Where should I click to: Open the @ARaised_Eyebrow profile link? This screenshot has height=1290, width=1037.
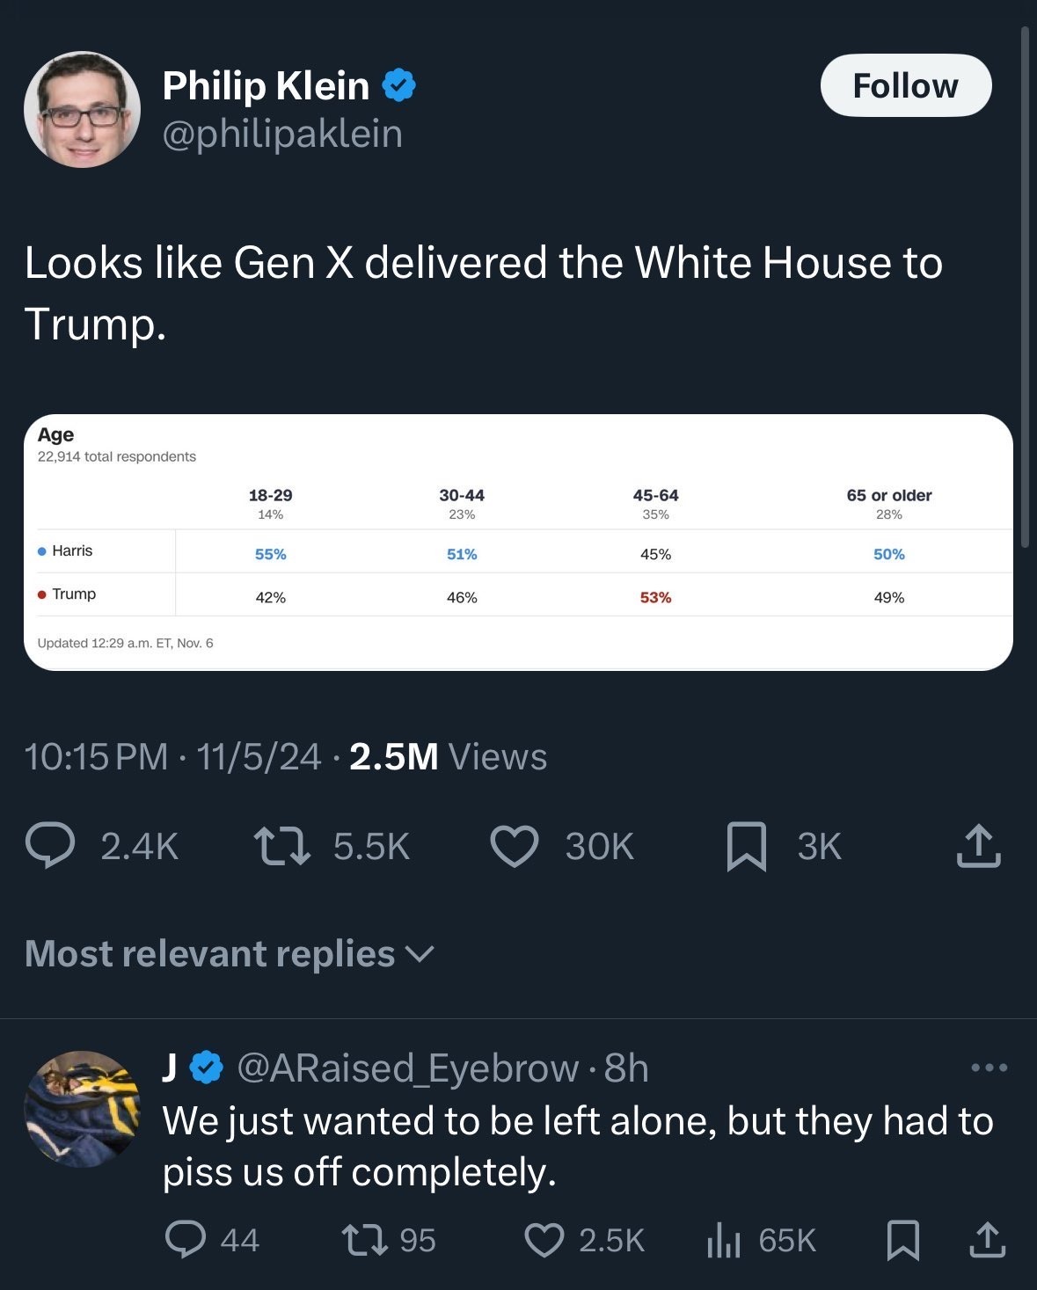[408, 1068]
